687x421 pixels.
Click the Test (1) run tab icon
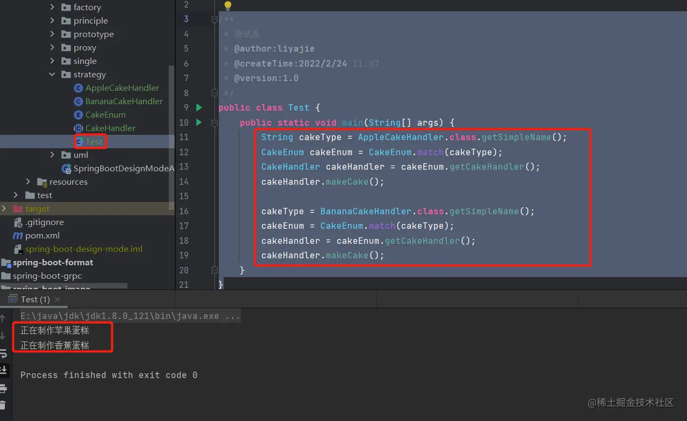pyautogui.click(x=12, y=299)
